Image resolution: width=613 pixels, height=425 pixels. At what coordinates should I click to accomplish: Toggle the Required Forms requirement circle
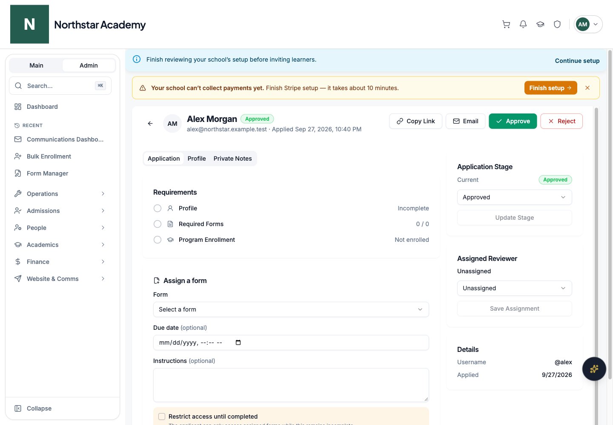(x=158, y=224)
